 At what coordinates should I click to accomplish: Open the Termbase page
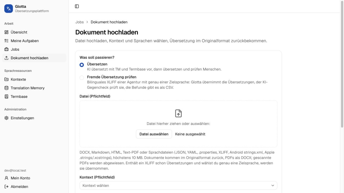(34, 97)
